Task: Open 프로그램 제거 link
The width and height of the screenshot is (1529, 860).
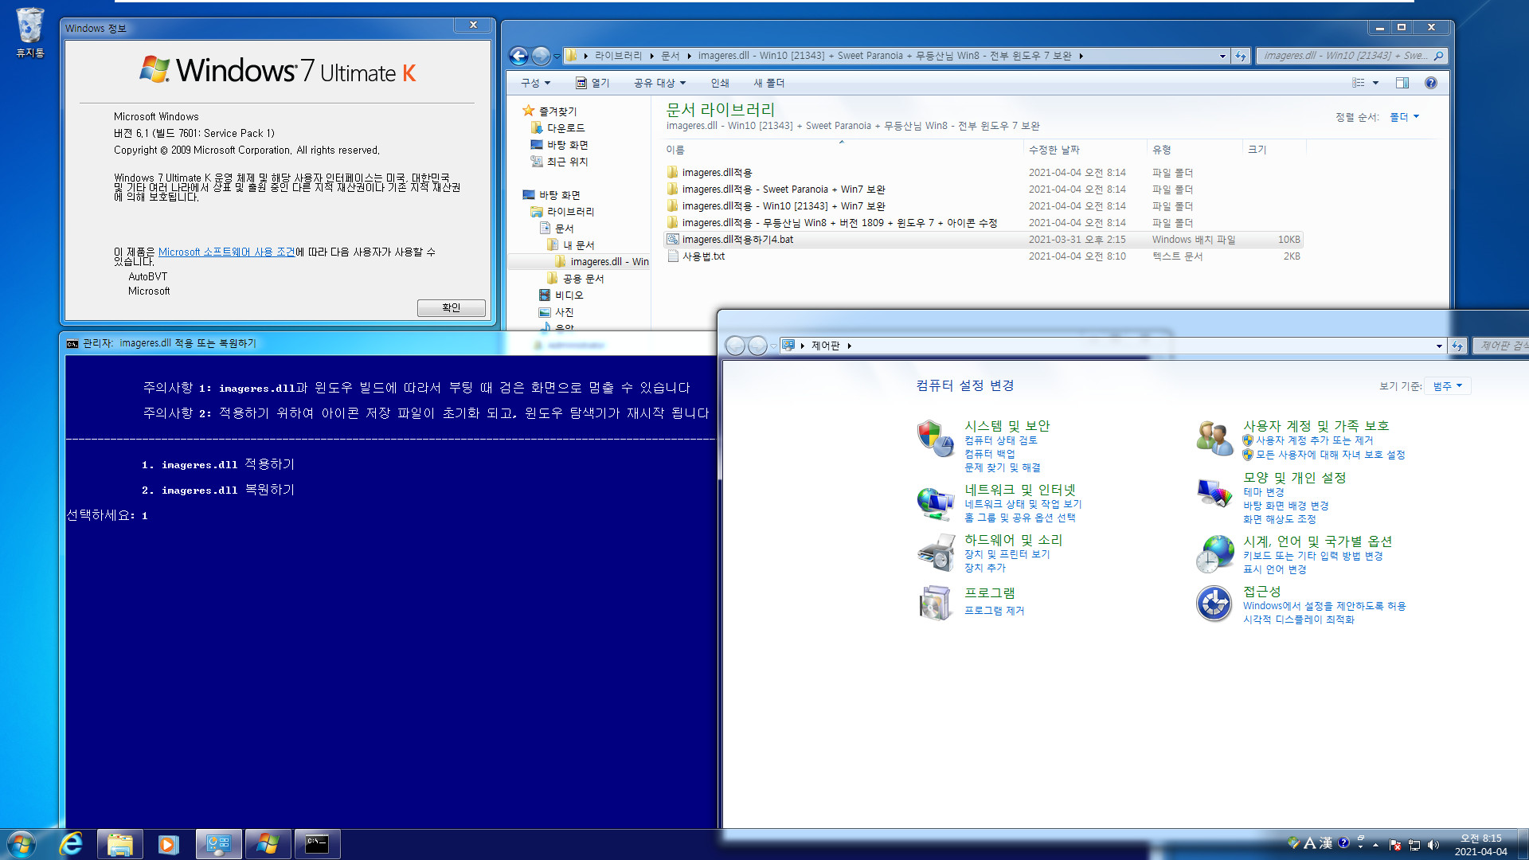Action: point(994,611)
